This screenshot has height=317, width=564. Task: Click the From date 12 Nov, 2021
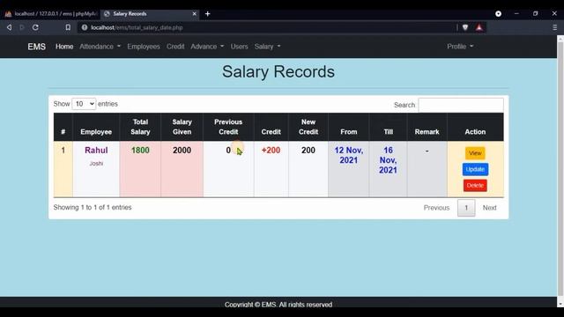[349, 155]
